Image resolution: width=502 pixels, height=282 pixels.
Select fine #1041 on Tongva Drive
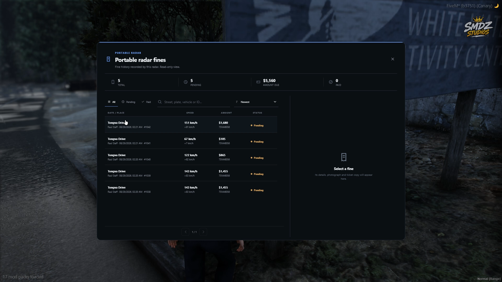coord(191,141)
